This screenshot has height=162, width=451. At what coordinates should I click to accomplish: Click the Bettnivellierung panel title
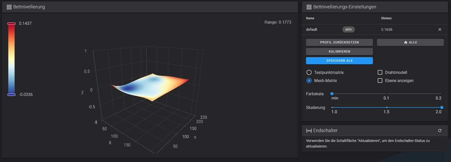pos(29,7)
